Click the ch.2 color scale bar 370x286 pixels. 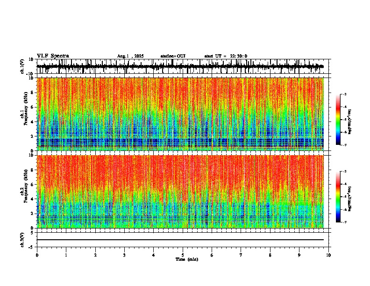point(338,197)
